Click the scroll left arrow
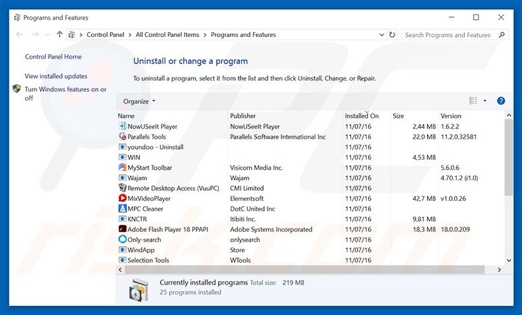Viewport: 522px width, 315px height. click(120, 269)
